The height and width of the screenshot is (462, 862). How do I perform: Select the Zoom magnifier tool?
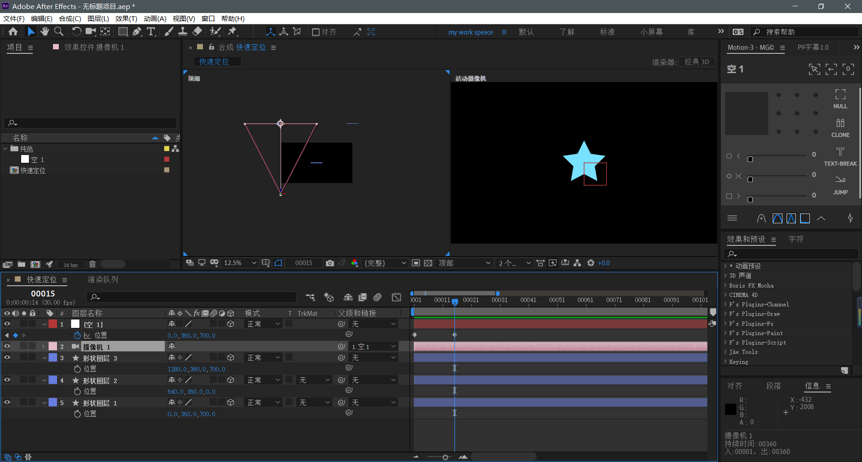pos(59,31)
